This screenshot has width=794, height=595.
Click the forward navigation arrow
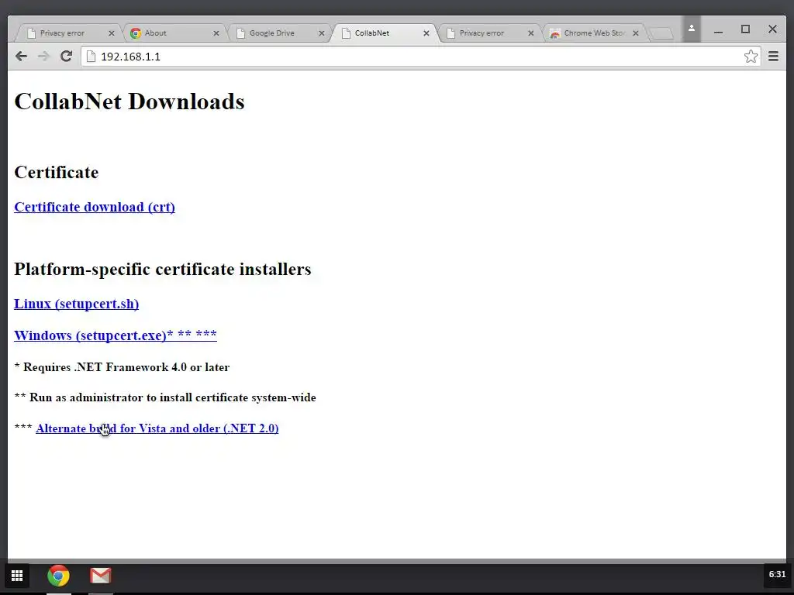click(x=43, y=56)
